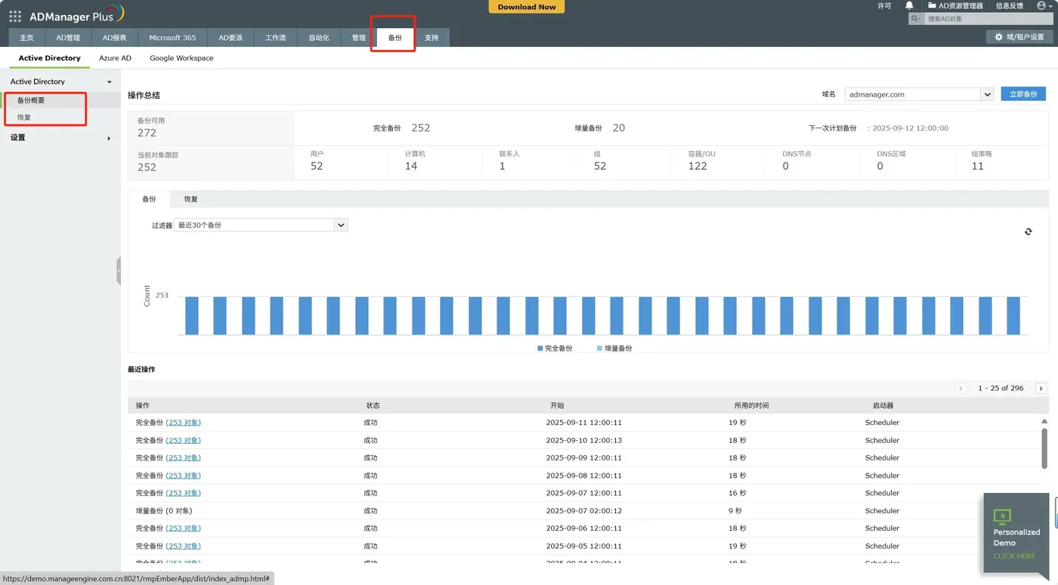This screenshot has height=585, width=1058.
Task: Toggle 增量备份 legend series
Action: coord(614,349)
